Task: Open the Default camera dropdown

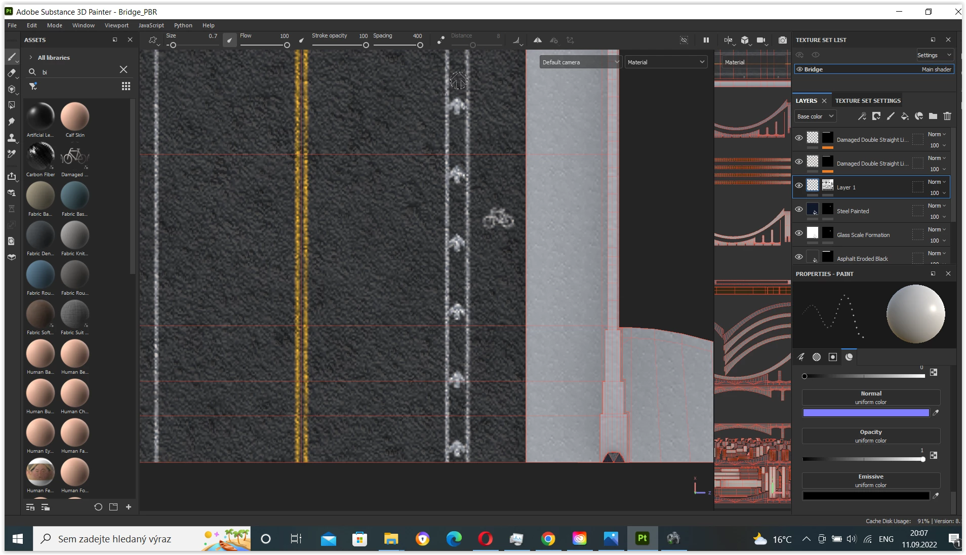Action: pos(580,62)
